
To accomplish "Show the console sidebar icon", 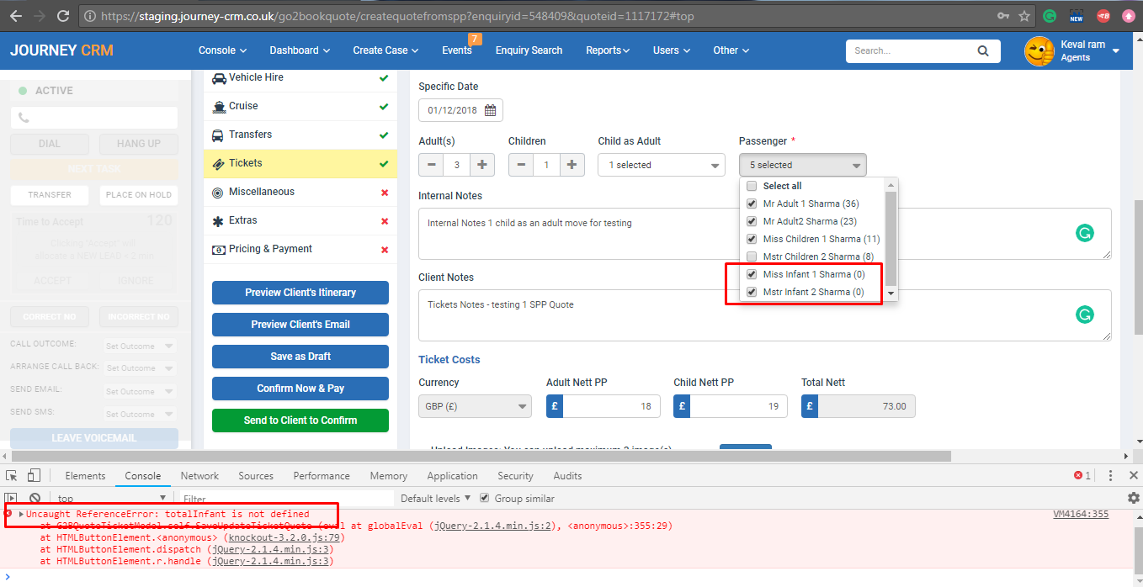I will [x=11, y=499].
